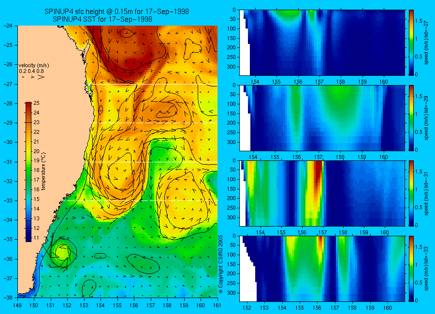Click the "50" depth label on the lat=-31 section
The height and width of the screenshot is (314, 435).
coord(232,170)
